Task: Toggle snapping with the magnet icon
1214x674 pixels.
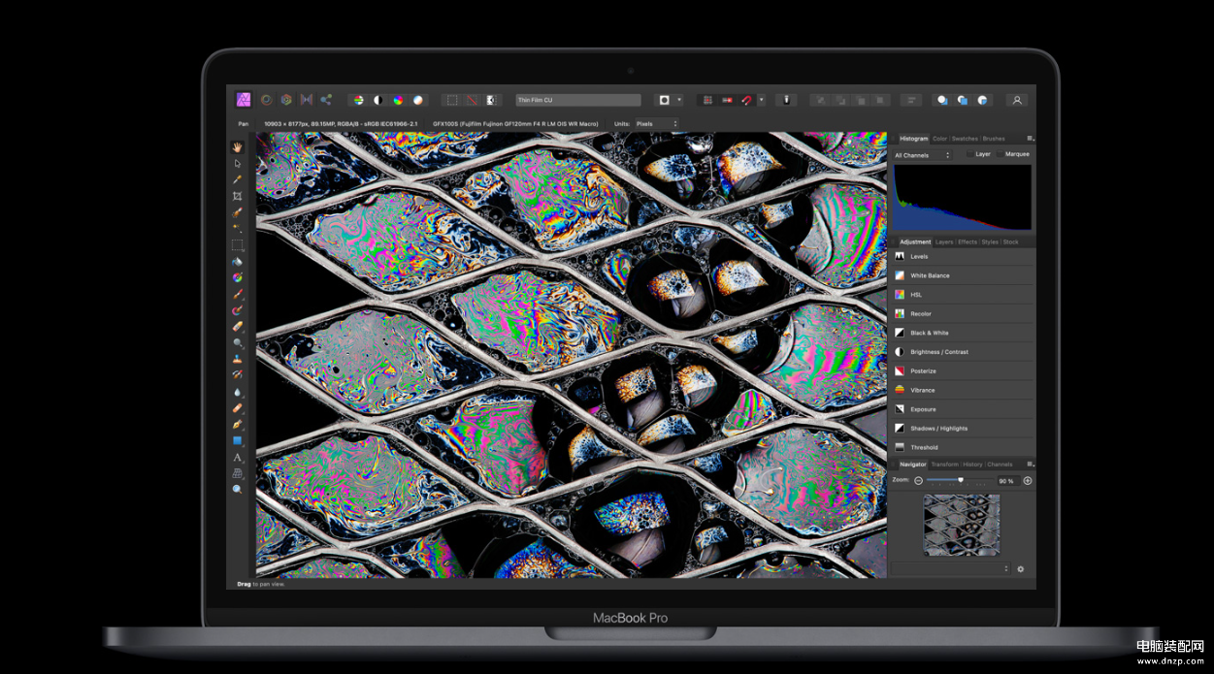Action: point(747,100)
